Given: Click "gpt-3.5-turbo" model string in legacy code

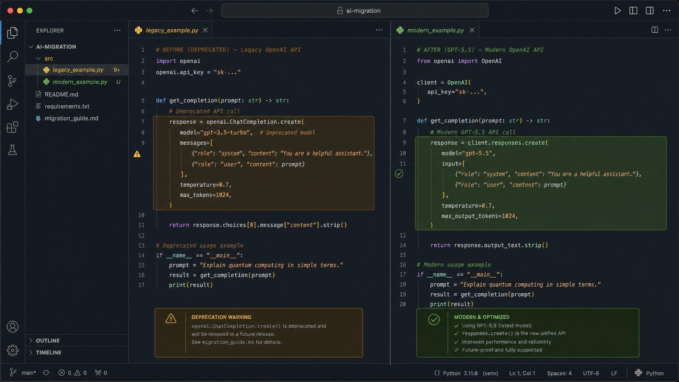Looking at the screenshot, I should point(225,132).
